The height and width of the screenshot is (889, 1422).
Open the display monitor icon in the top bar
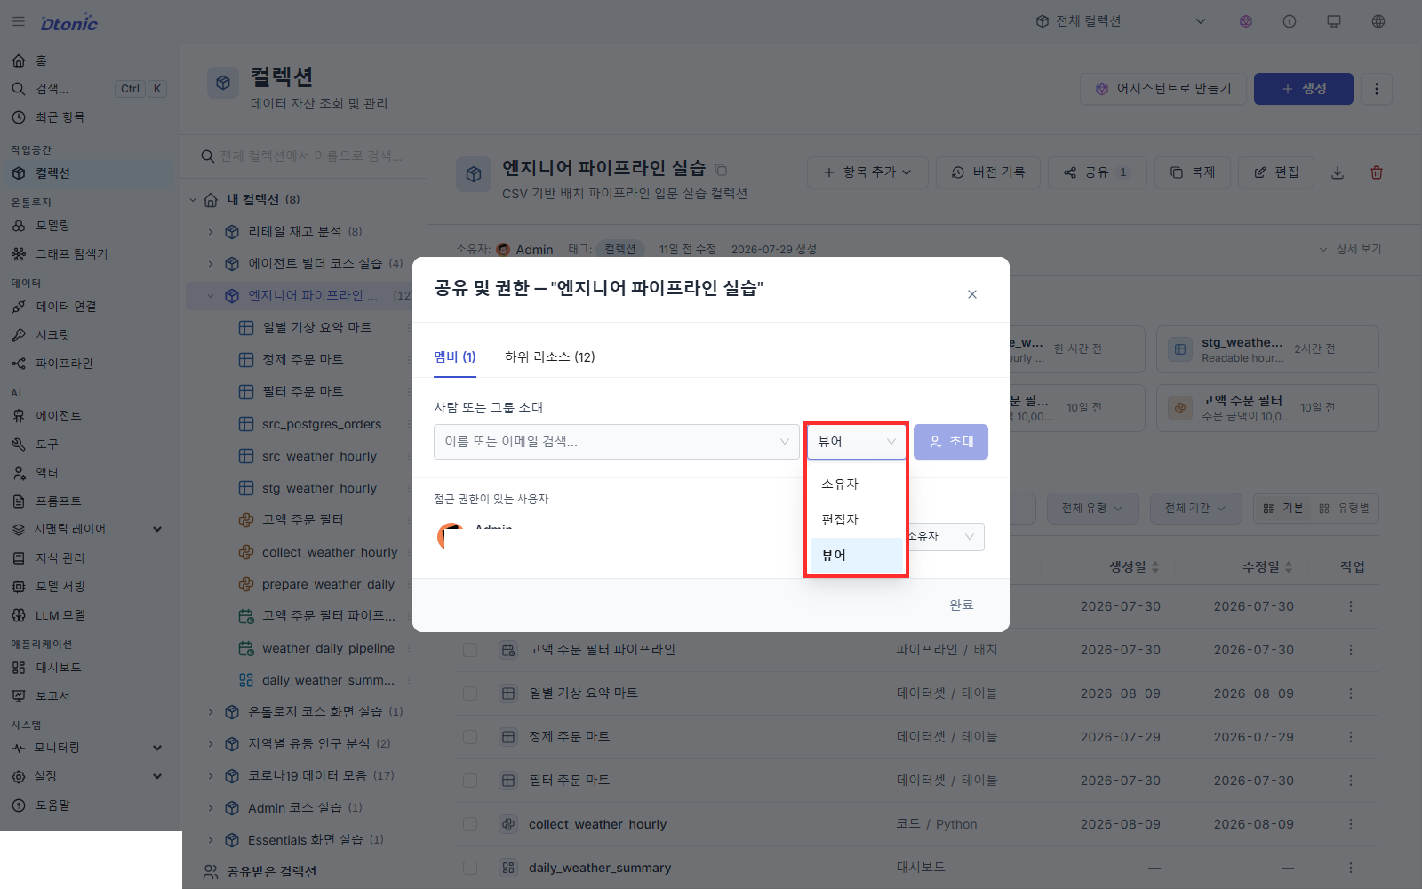[x=1334, y=21]
